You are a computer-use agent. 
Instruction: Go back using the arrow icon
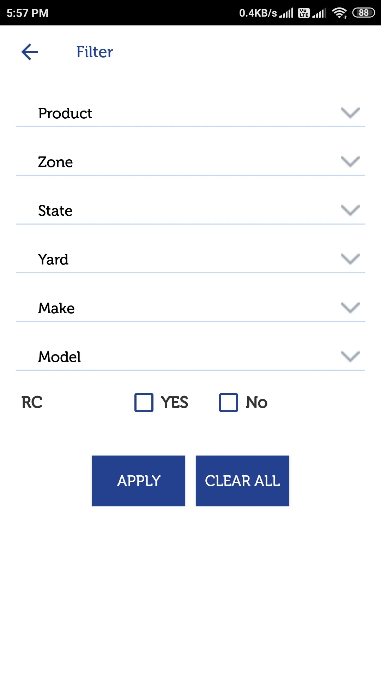coord(30,52)
